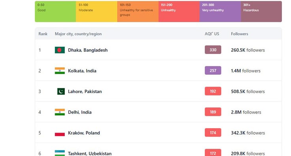Open the Dhaka, Bangladesh city link
The width and height of the screenshot is (291, 156).
point(88,50)
